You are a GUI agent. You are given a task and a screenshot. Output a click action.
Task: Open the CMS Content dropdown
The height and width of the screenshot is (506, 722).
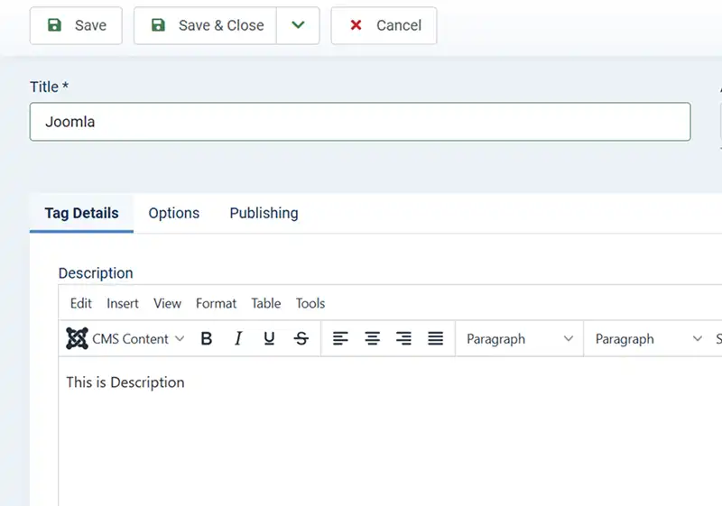[x=125, y=338]
